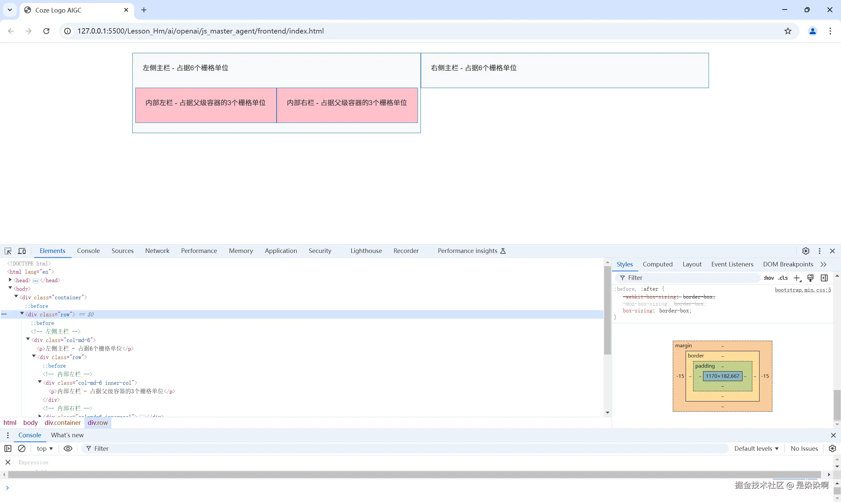Open the Default levels dropdown
The height and width of the screenshot is (502, 841).
(756, 448)
